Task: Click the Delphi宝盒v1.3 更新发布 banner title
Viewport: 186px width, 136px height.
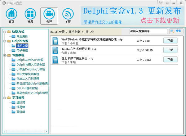Action: 132,11
